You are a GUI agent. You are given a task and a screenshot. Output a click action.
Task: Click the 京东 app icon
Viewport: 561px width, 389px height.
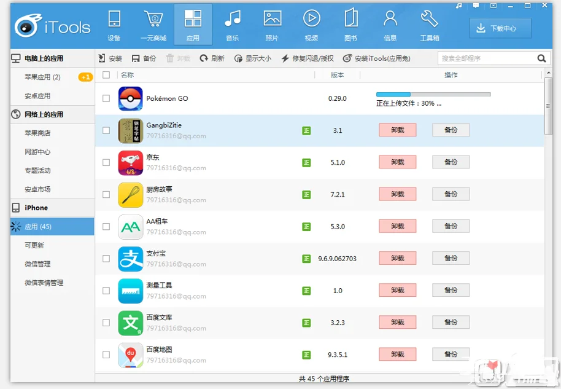131,163
